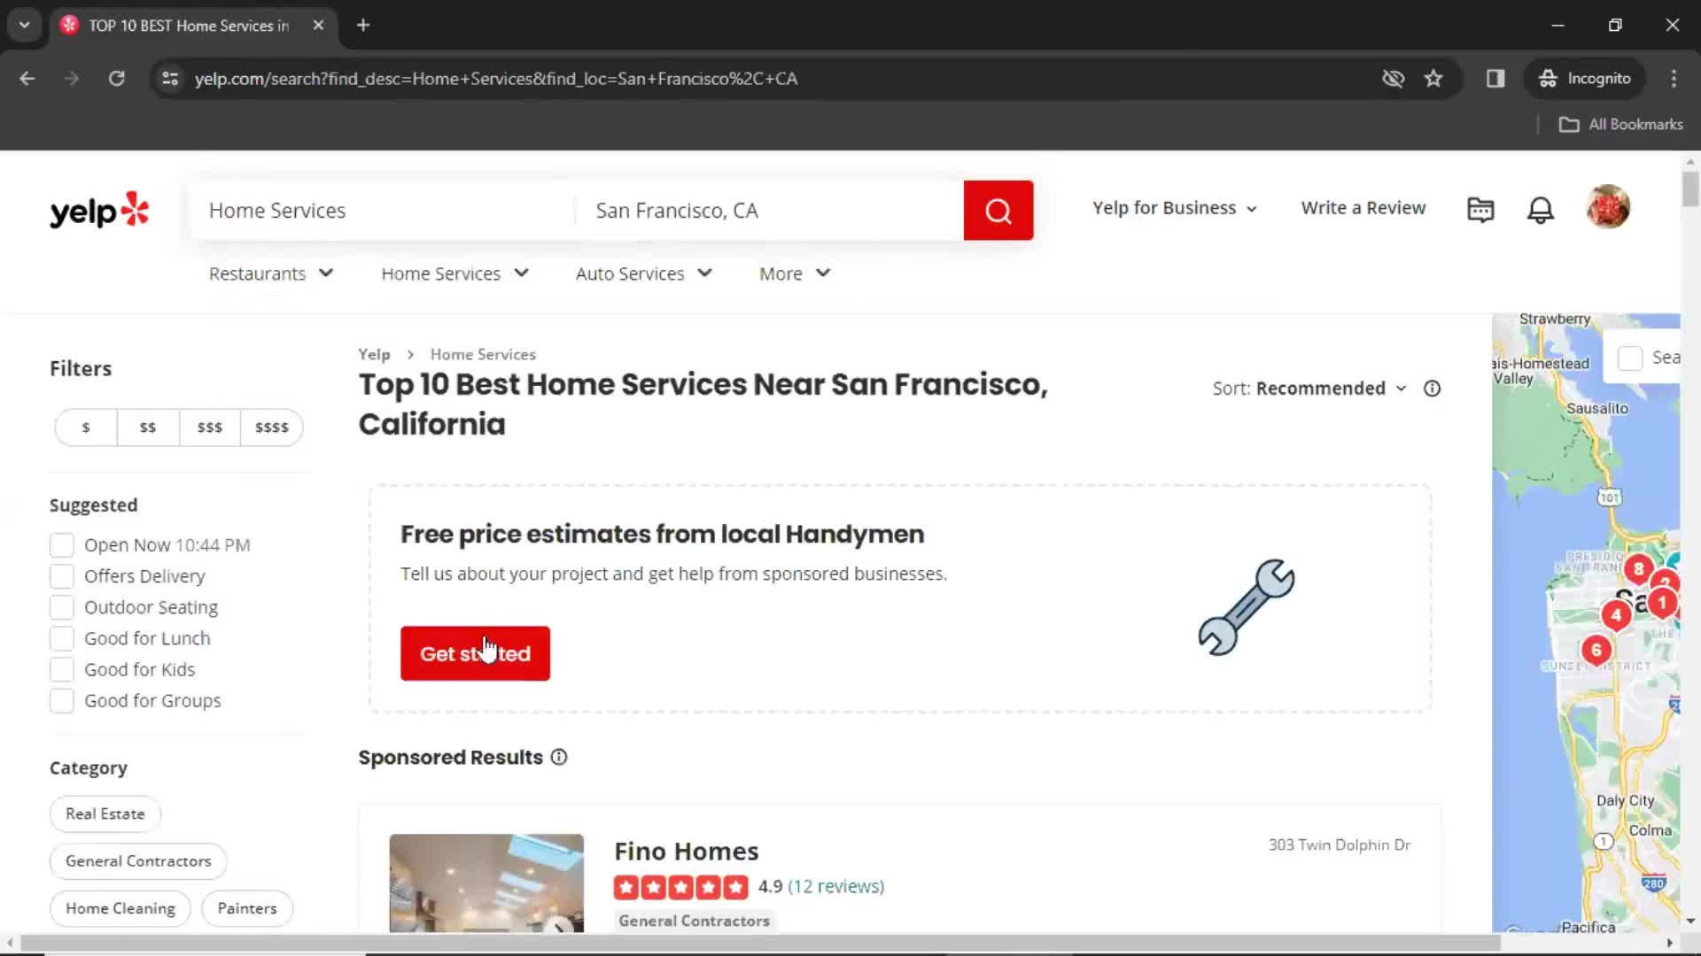The width and height of the screenshot is (1701, 956).
Task: Click the Home Services search field
Action: (x=383, y=211)
